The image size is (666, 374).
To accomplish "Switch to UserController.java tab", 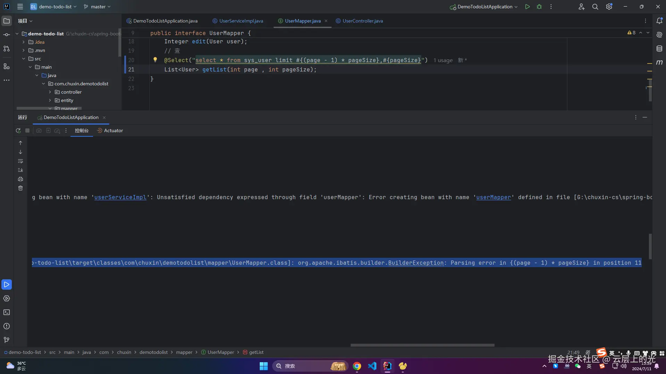I will (x=360, y=21).
